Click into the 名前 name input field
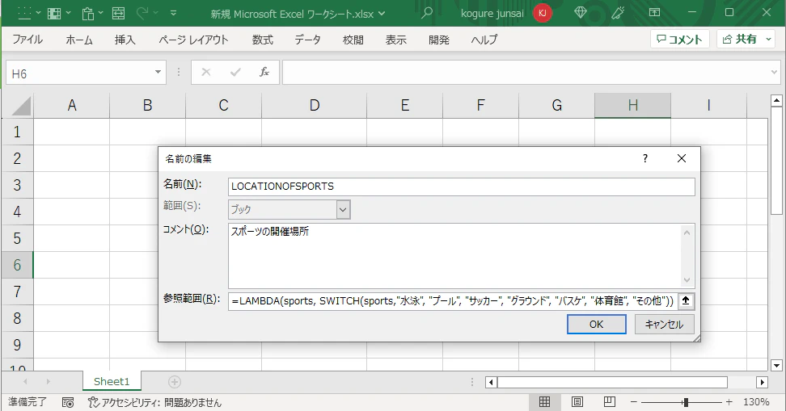786x411 pixels. pos(461,187)
